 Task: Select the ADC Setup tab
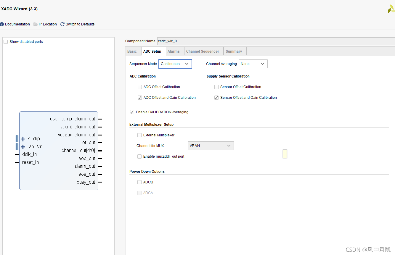(152, 51)
